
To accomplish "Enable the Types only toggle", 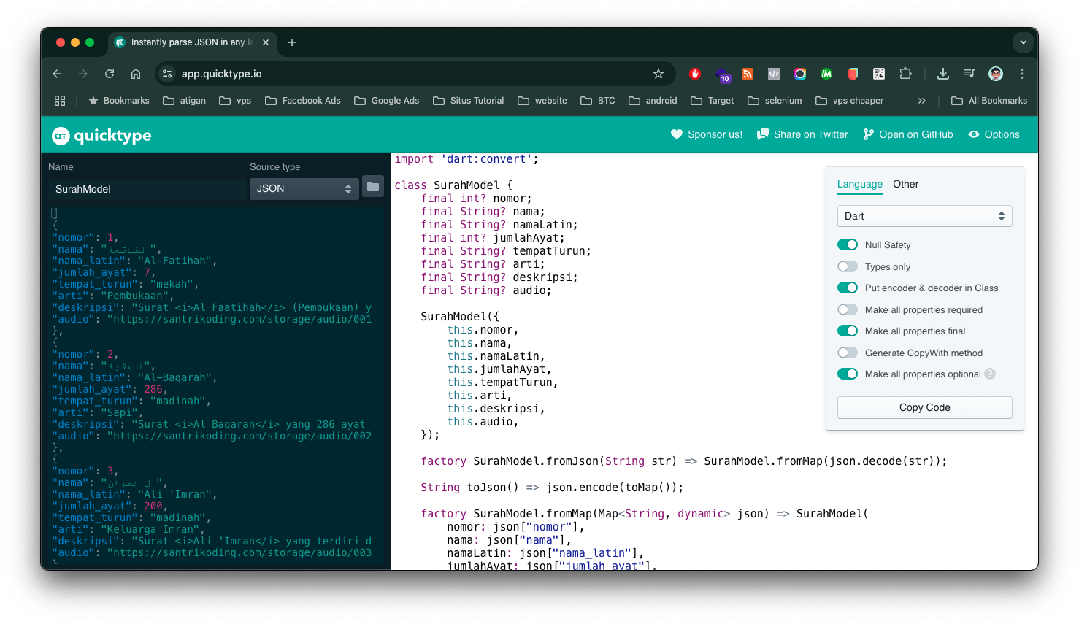I will tap(848, 266).
